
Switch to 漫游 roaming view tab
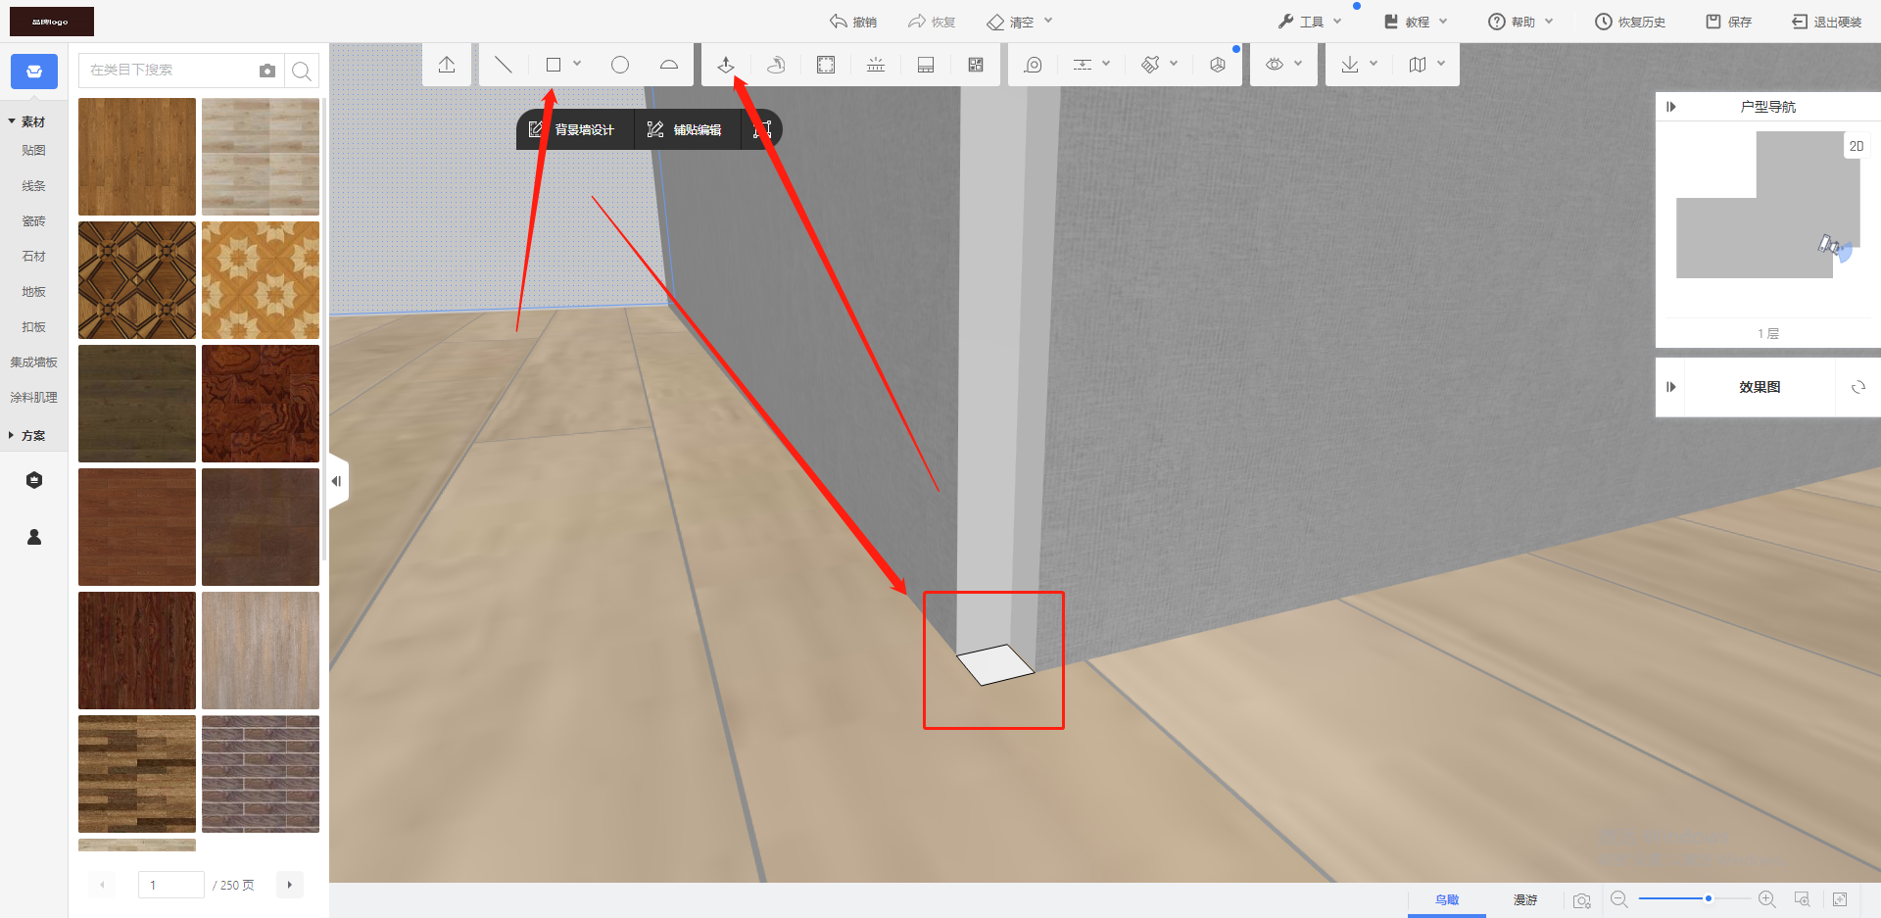coord(1525,899)
